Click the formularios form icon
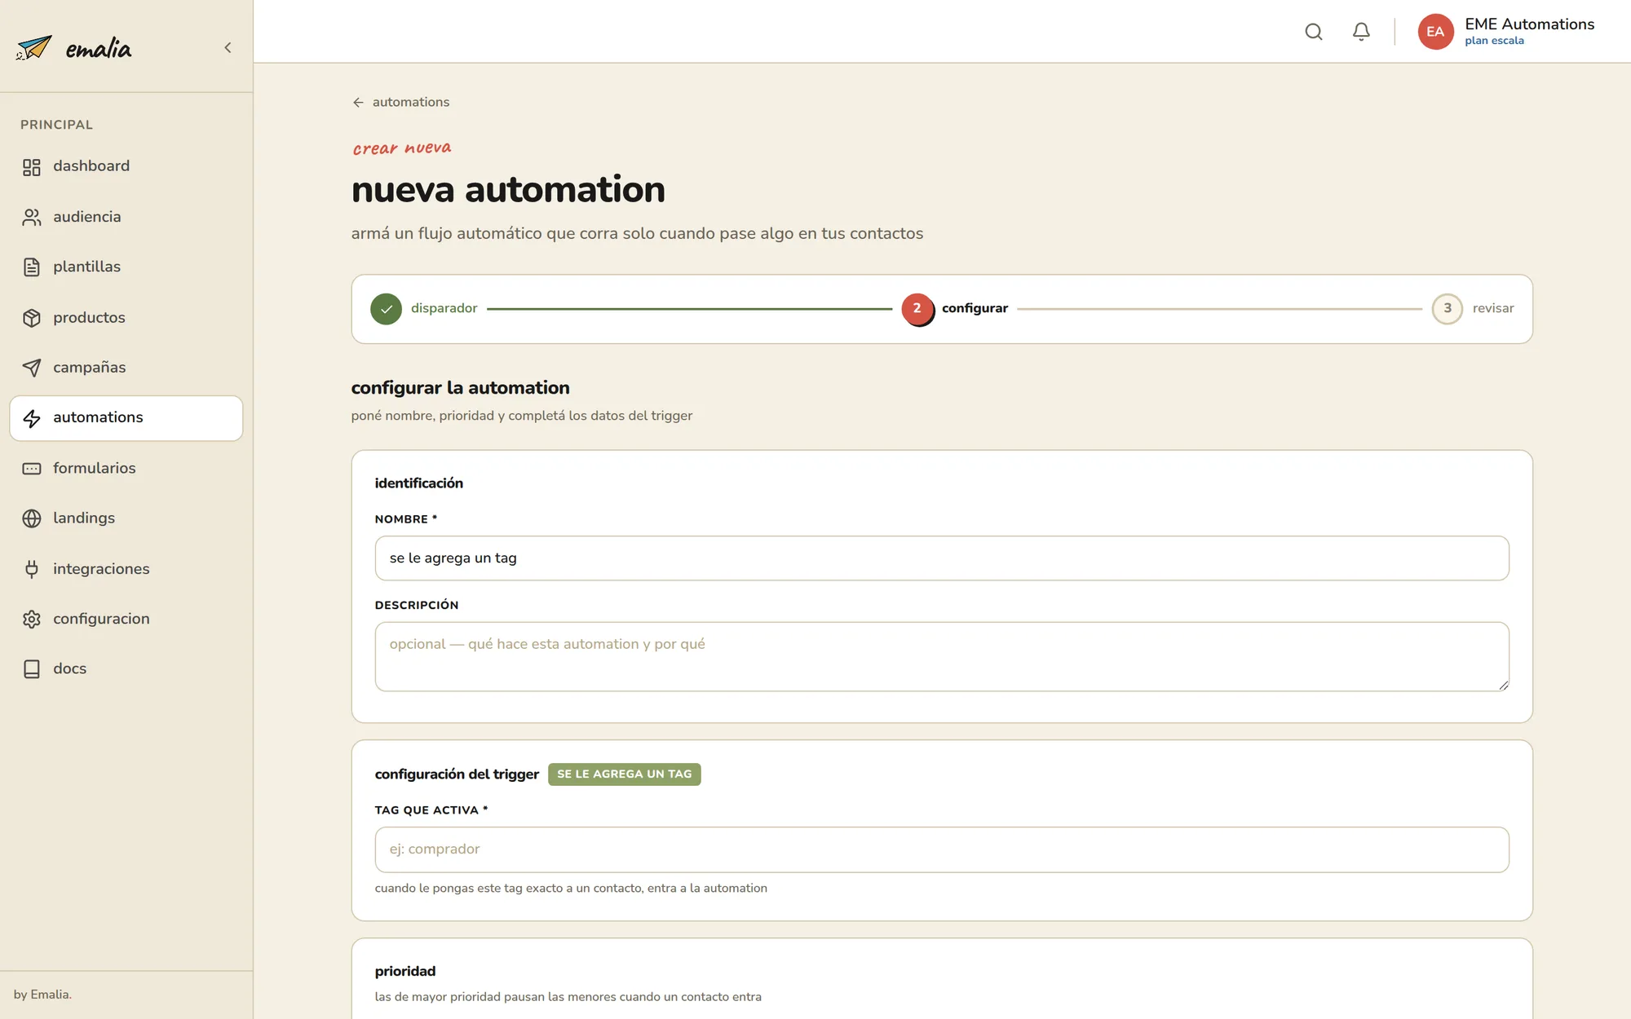 click(32, 469)
